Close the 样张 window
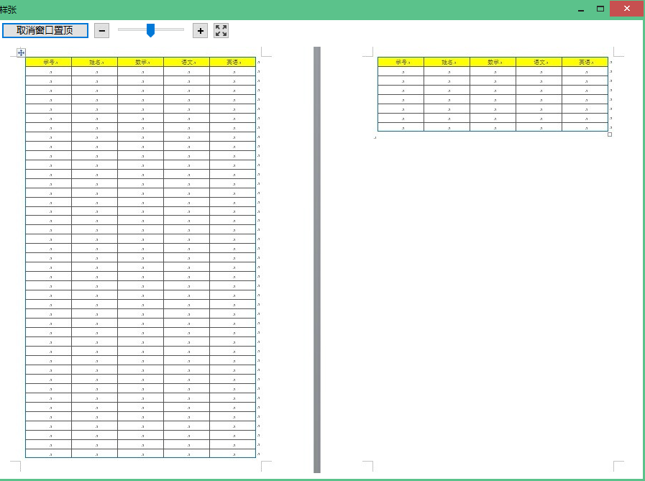This screenshot has width=645, height=481. point(626,9)
